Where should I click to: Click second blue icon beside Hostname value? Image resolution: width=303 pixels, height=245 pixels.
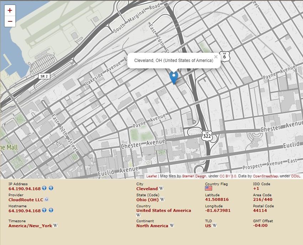(x=51, y=210)
